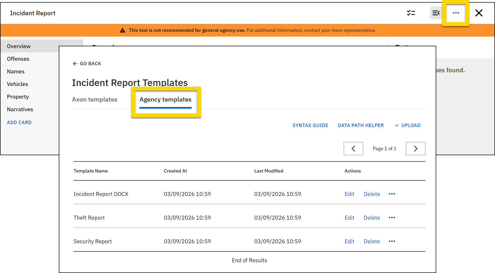Screen dimensions: 495x273
Task: Open the DATA PATH HELPER link
Action: [361, 125]
